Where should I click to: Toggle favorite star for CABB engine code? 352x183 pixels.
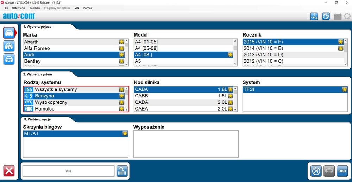(x=230, y=96)
